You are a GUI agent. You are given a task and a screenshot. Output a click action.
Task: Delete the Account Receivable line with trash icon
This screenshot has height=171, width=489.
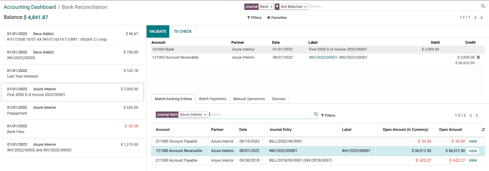pyautogui.click(x=478, y=57)
